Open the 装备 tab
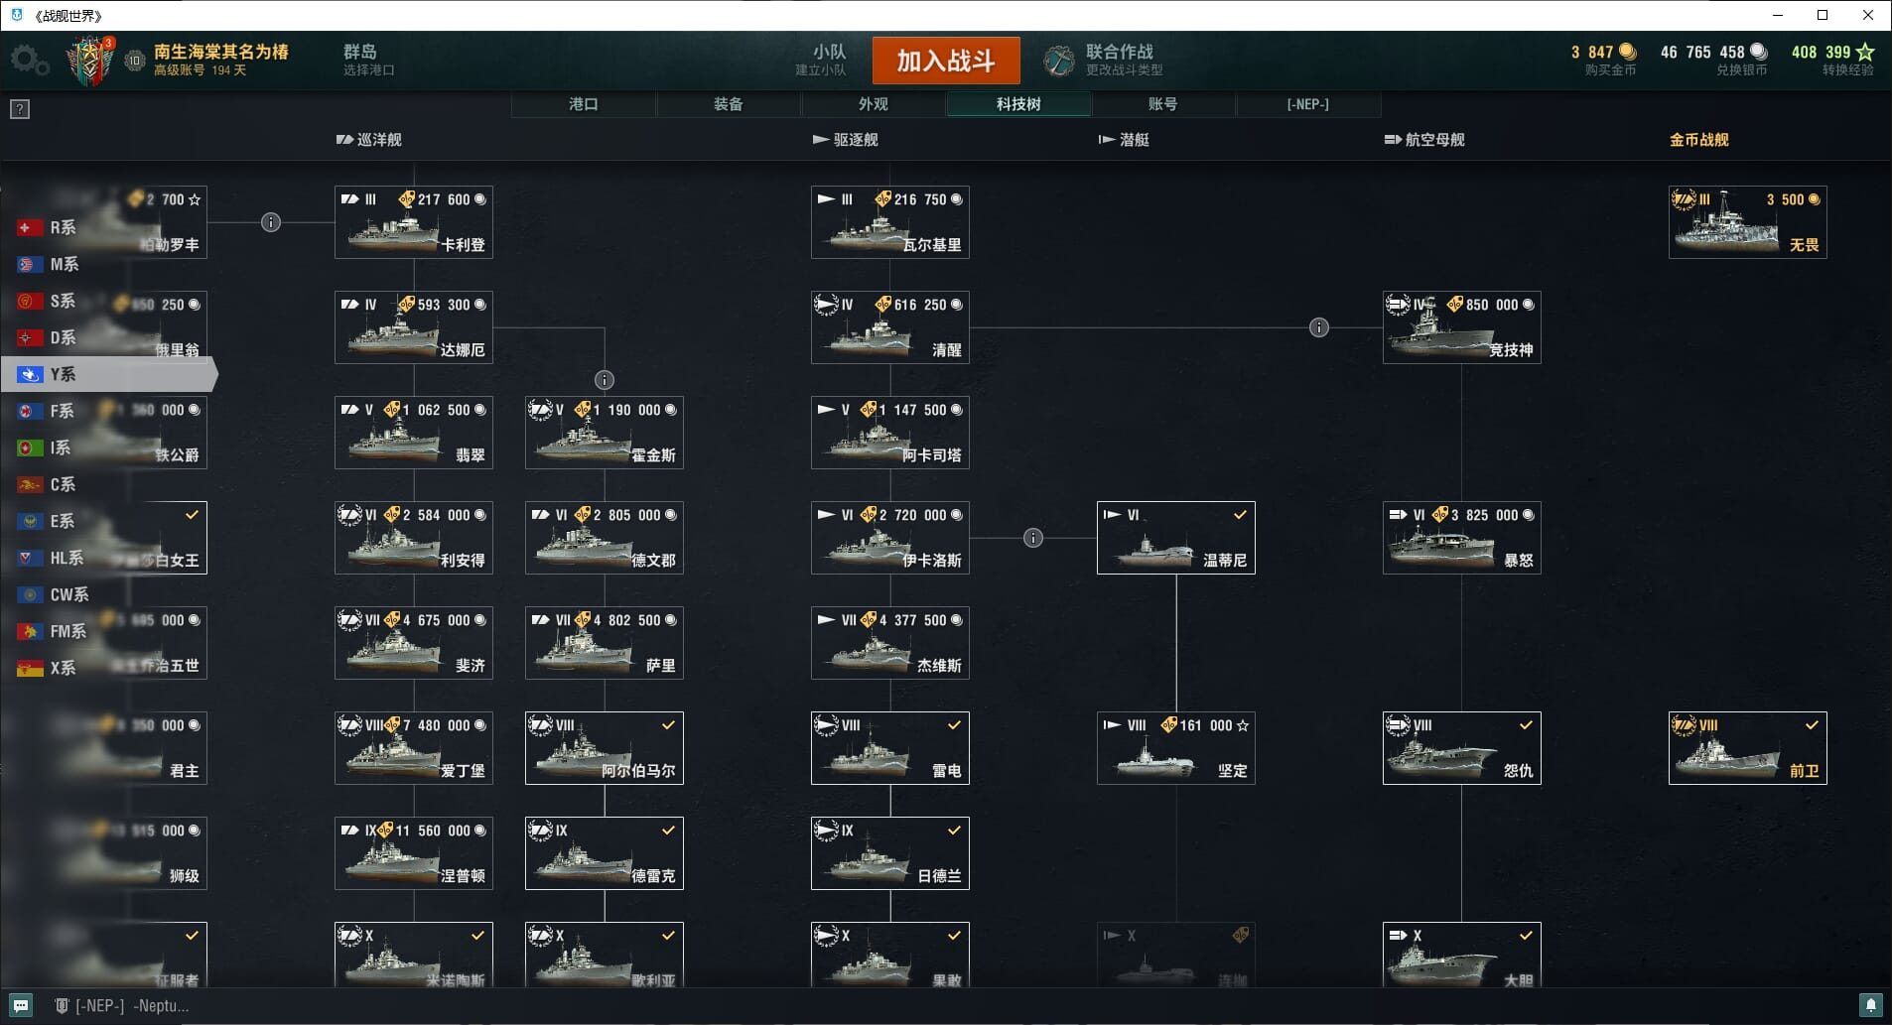This screenshot has width=1892, height=1025. point(729,104)
